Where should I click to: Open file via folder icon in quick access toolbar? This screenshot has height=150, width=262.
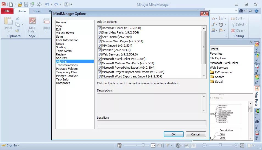pyautogui.click(x=20, y=4)
